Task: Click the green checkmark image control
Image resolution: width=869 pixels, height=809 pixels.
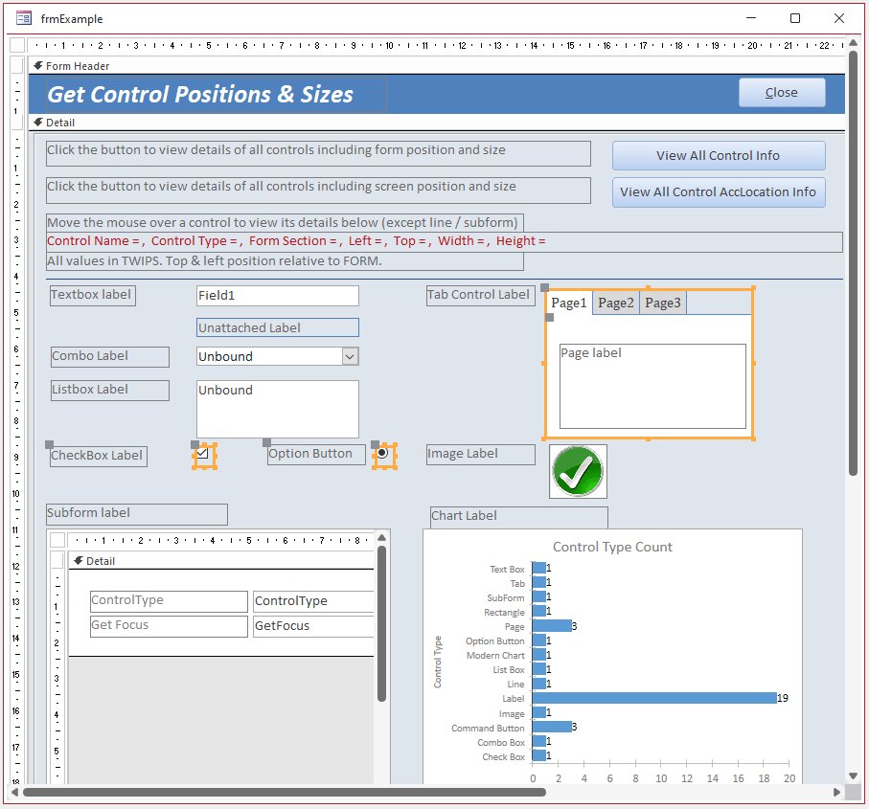Action: tap(578, 471)
